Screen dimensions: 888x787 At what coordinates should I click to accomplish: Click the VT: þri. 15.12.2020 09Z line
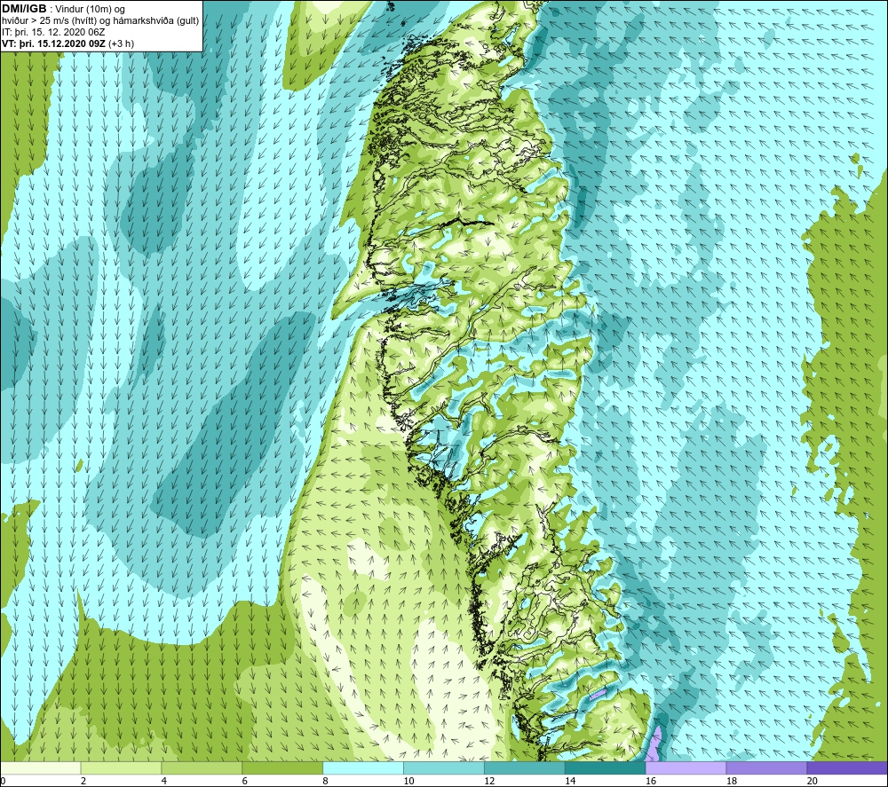[x=68, y=43]
